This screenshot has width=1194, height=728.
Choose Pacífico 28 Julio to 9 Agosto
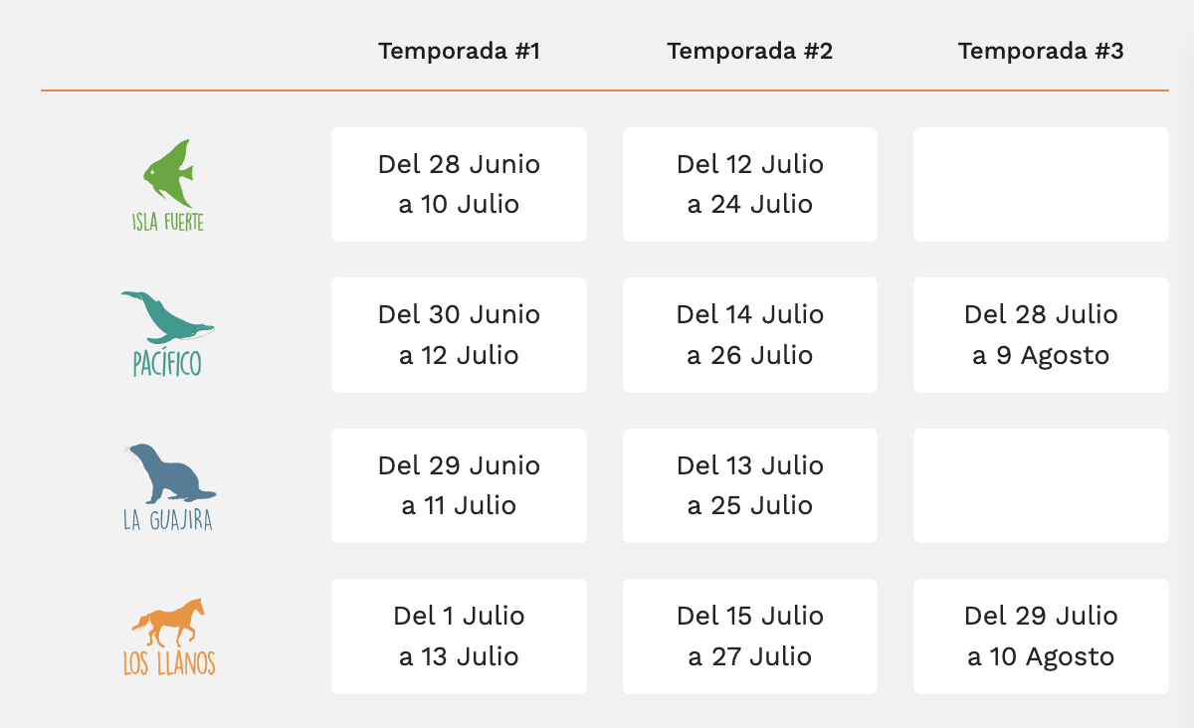pos(1041,335)
